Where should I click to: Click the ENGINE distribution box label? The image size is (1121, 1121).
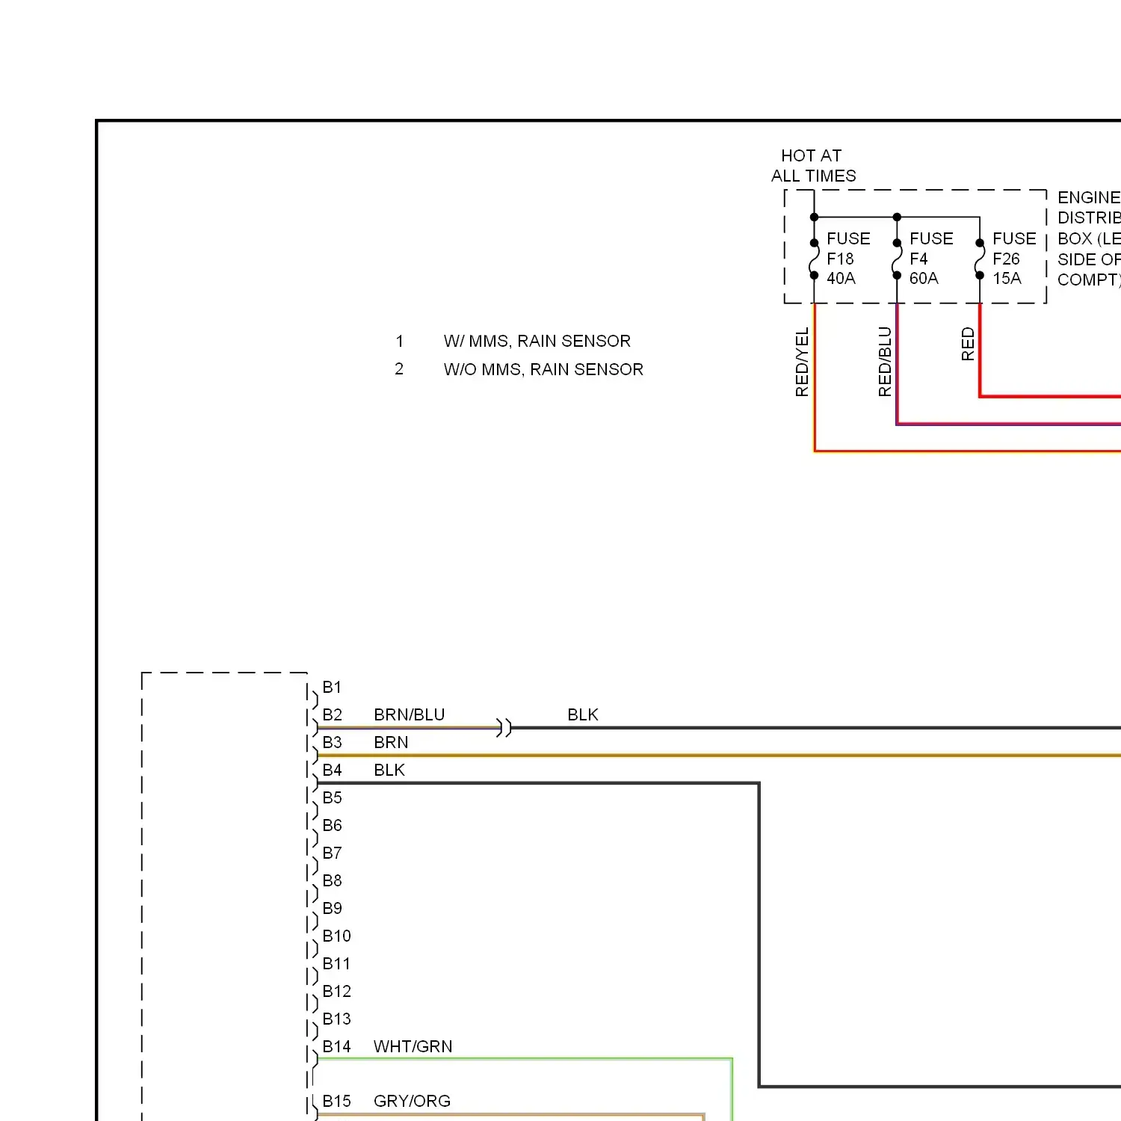[x=1089, y=238]
